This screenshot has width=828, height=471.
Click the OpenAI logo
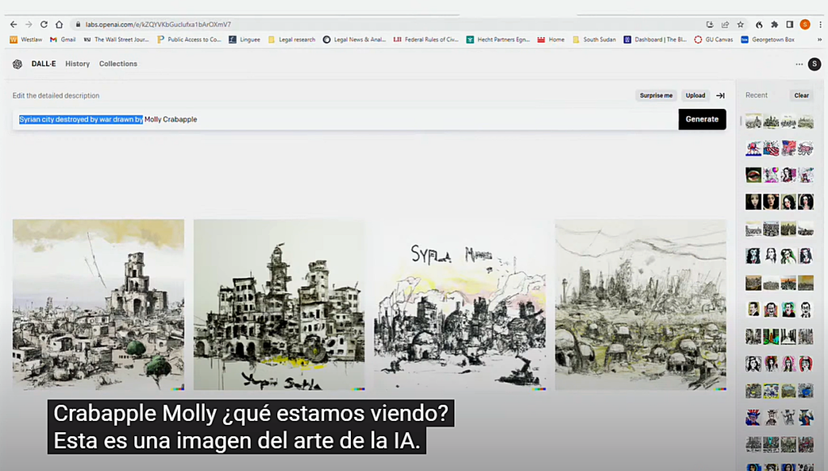click(18, 64)
